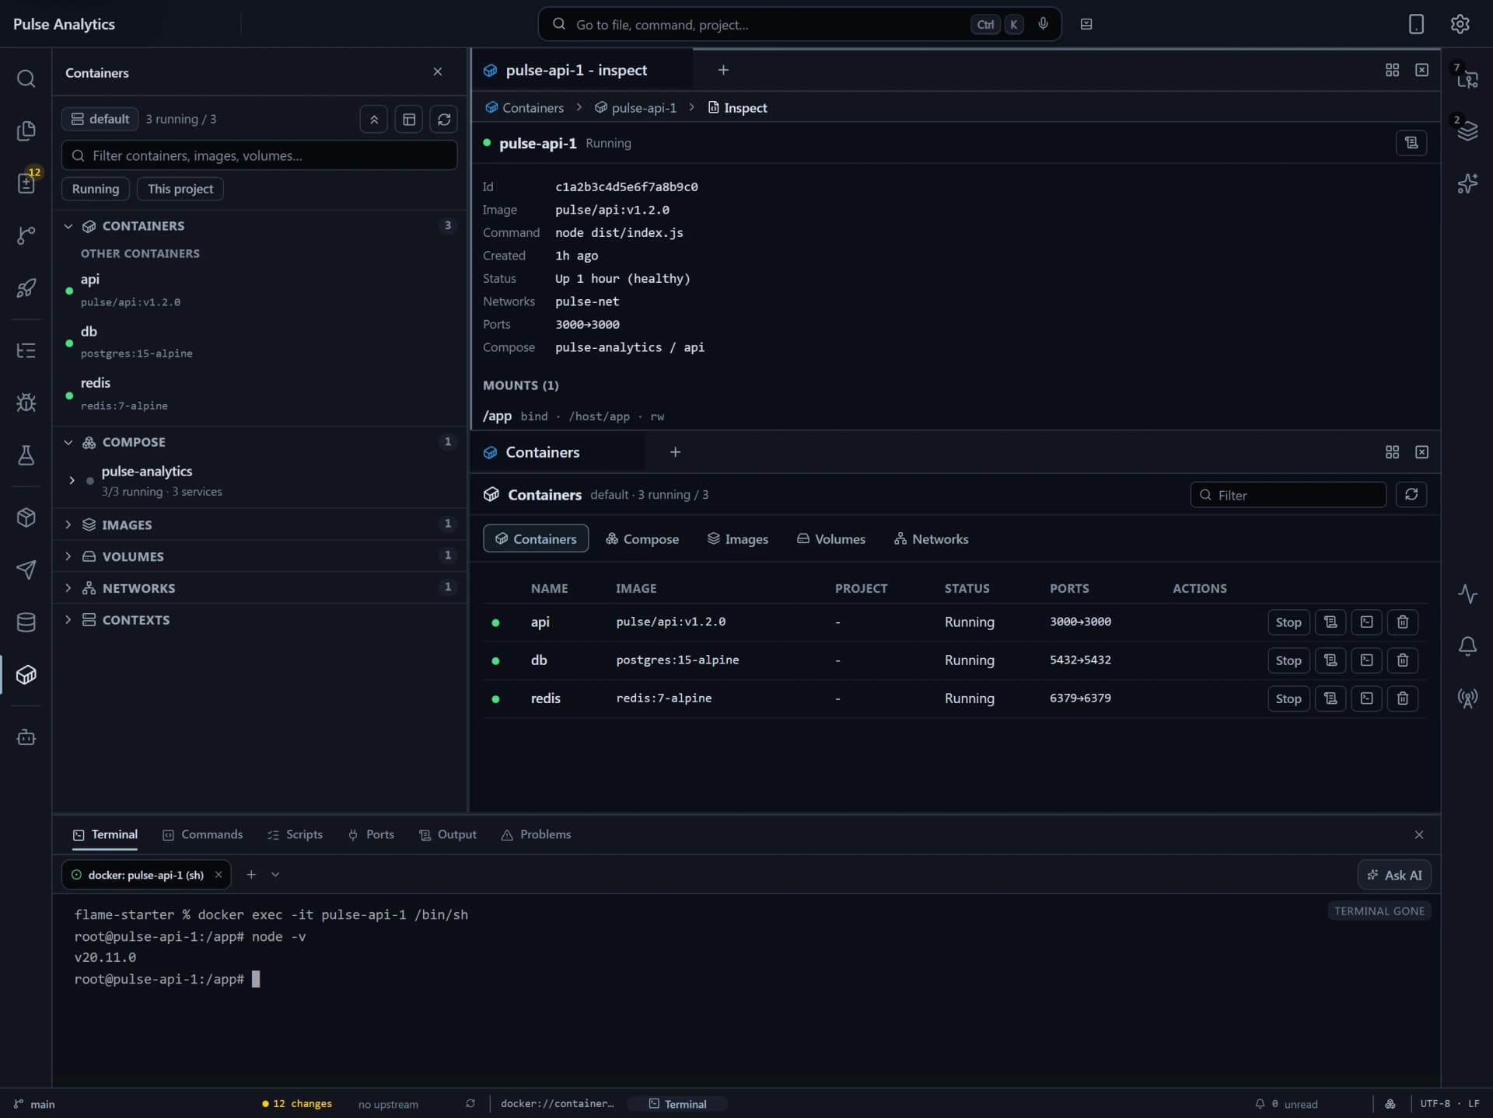Expand the VOLUMES section

pos(68,556)
